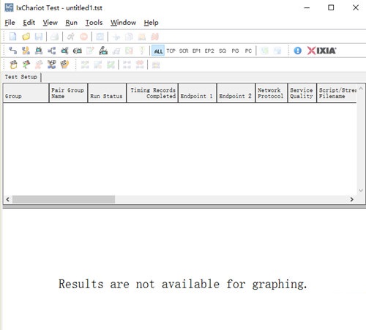The height and width of the screenshot is (330, 366).
Task: Click the Pair Group Name column header
Action: (68, 93)
